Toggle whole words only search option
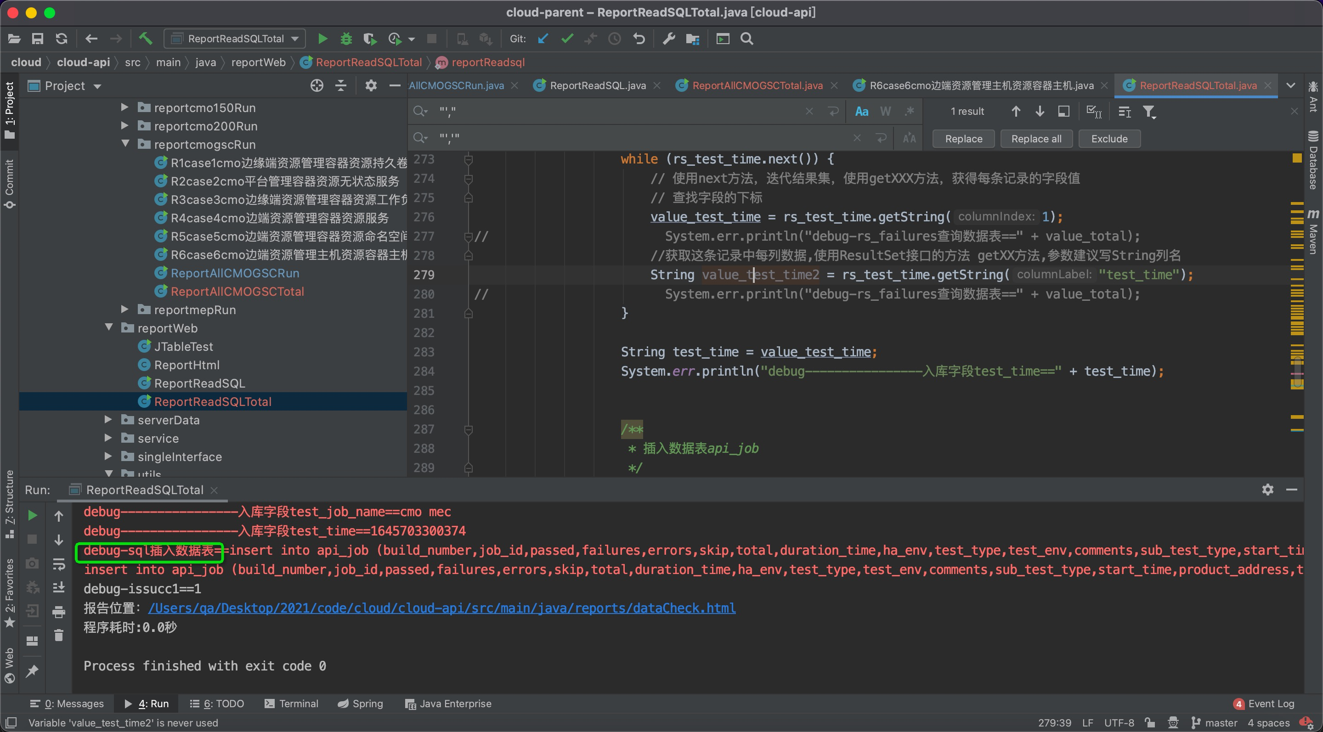1323x732 pixels. (x=884, y=111)
